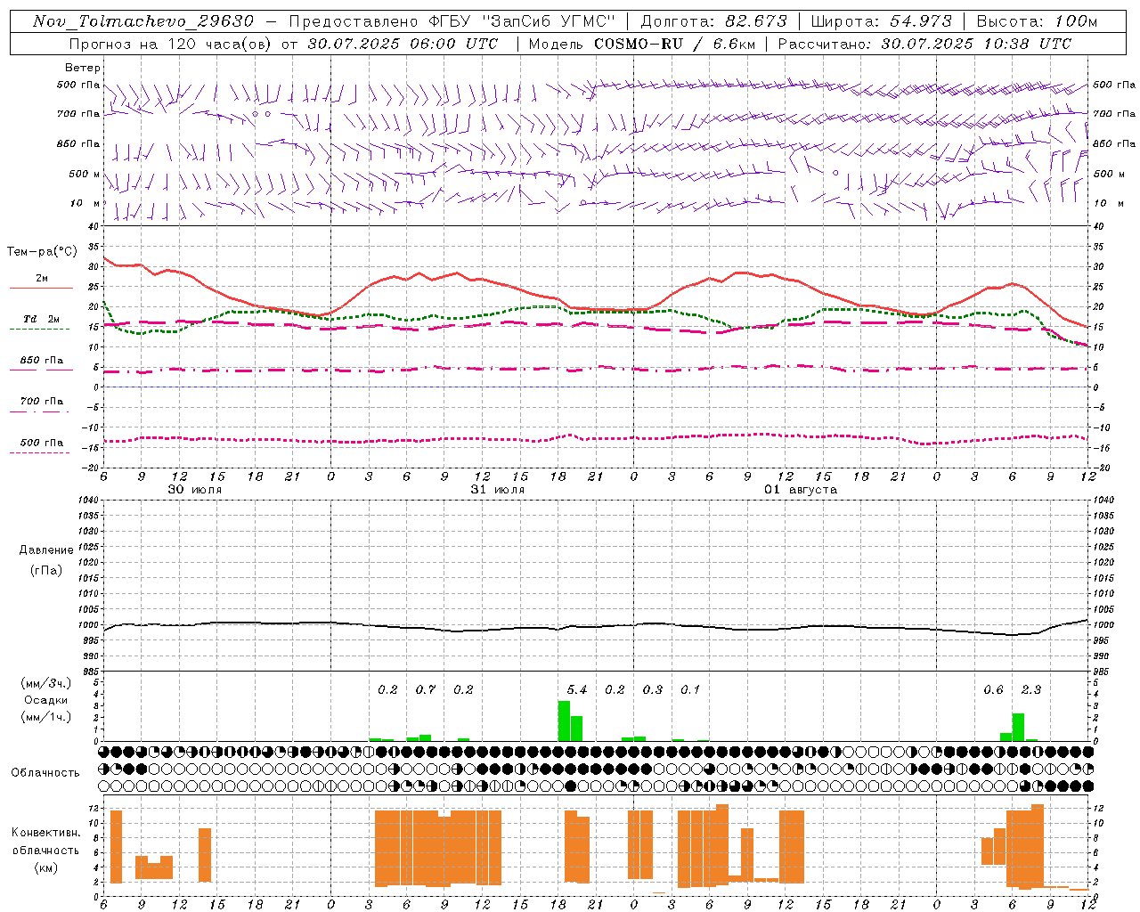
Task: Click the Давление panel label
Action: (46, 550)
